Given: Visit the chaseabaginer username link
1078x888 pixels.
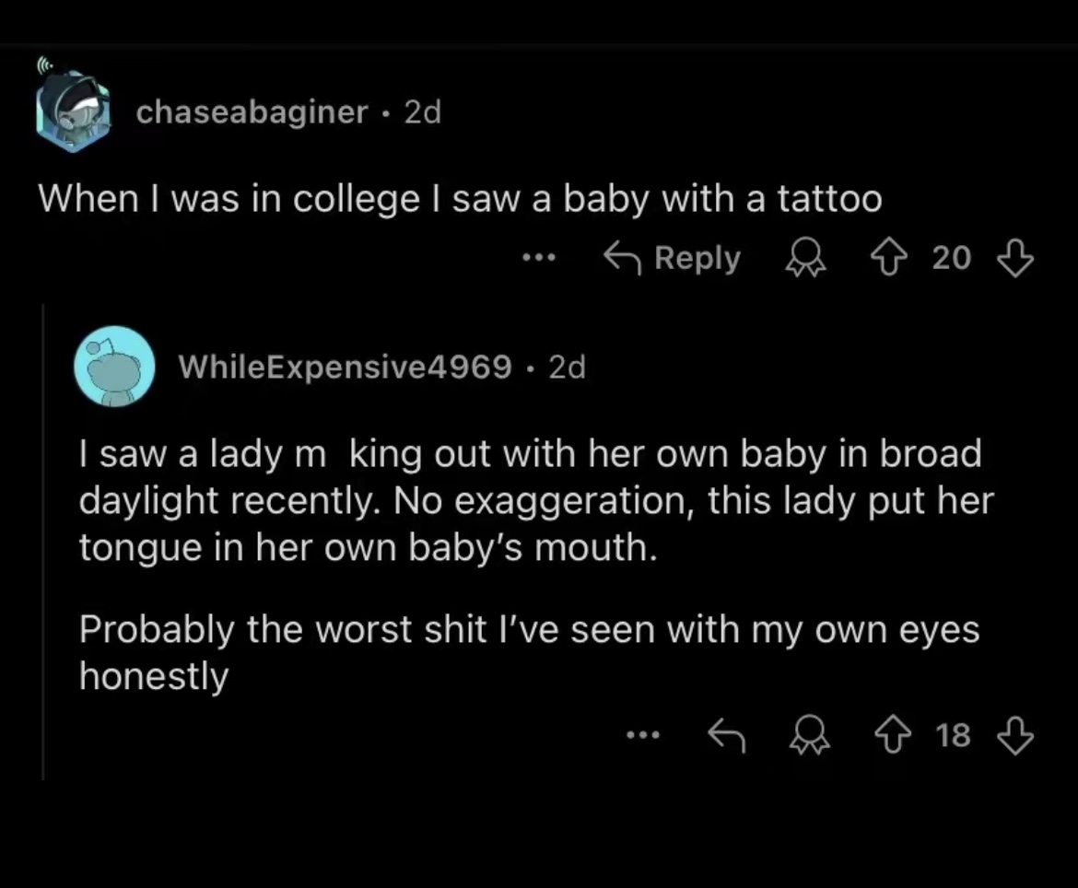Looking at the screenshot, I should click(252, 112).
